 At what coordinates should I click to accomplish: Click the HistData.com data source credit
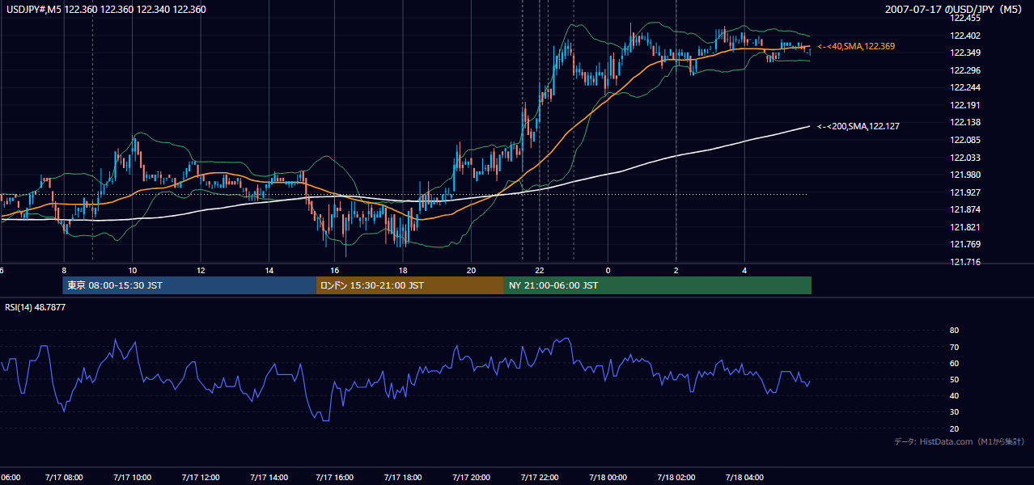[x=960, y=441]
